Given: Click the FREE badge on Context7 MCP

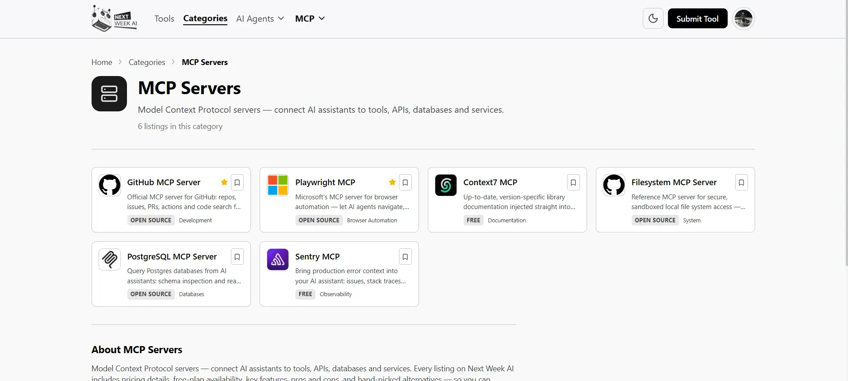Looking at the screenshot, I should (x=473, y=220).
